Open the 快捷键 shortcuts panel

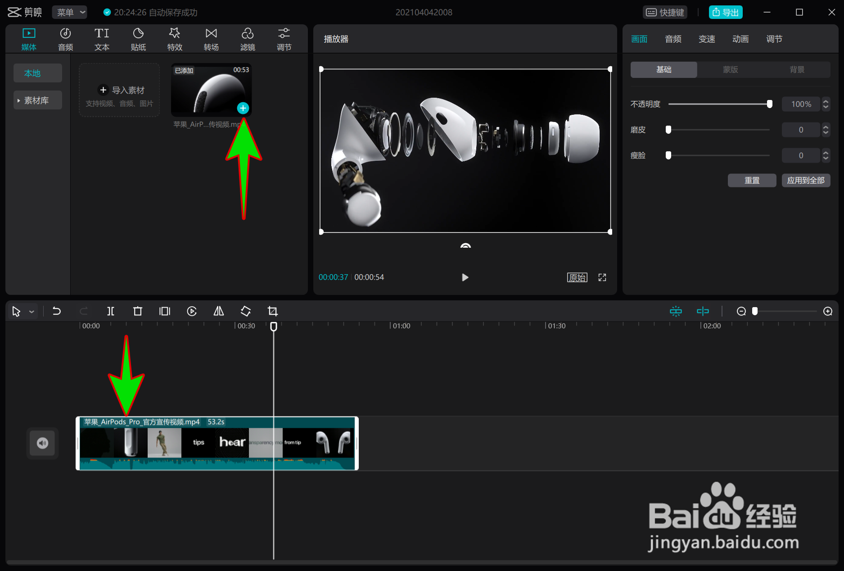coord(665,12)
